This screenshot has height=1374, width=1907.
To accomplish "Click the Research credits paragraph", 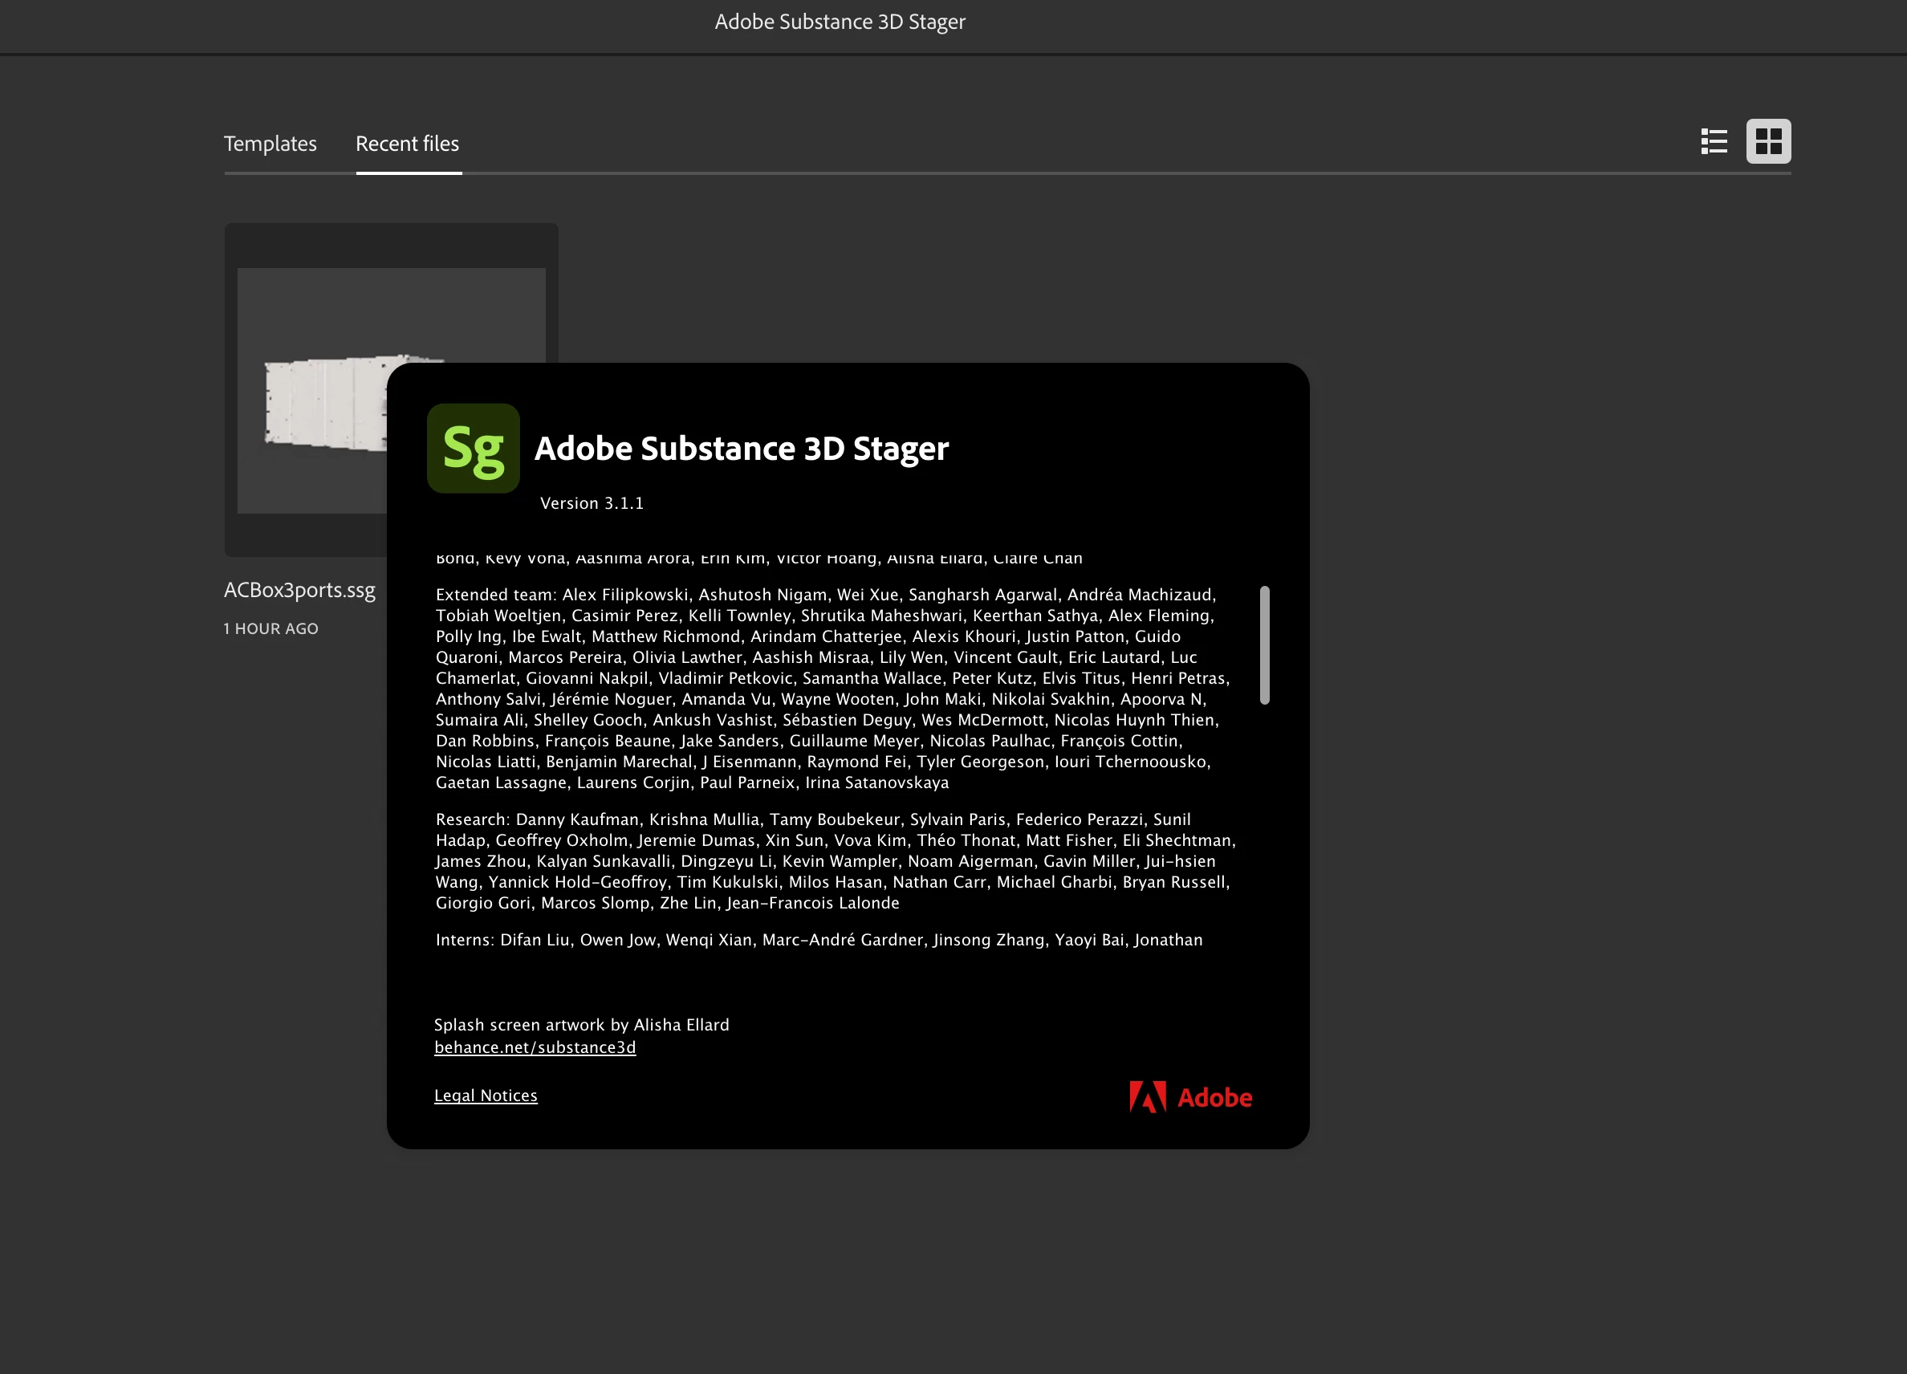I will pyautogui.click(x=831, y=860).
